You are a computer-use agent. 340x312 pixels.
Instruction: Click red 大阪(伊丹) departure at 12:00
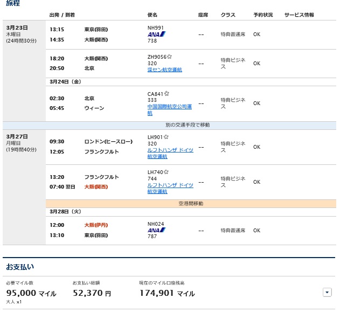(96, 225)
